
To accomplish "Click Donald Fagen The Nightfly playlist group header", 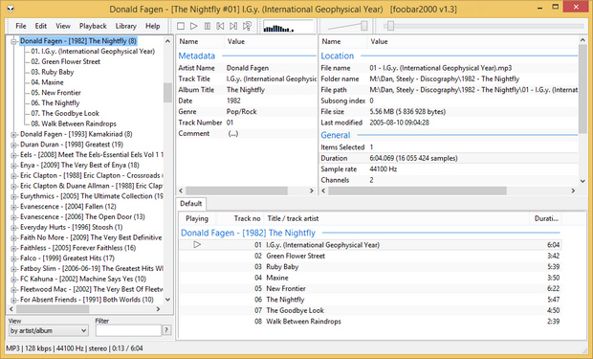I will pyautogui.click(x=248, y=233).
